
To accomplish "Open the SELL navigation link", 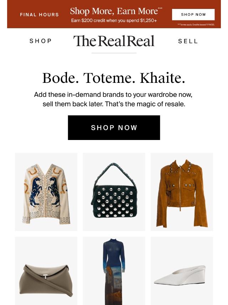I will (x=188, y=41).
